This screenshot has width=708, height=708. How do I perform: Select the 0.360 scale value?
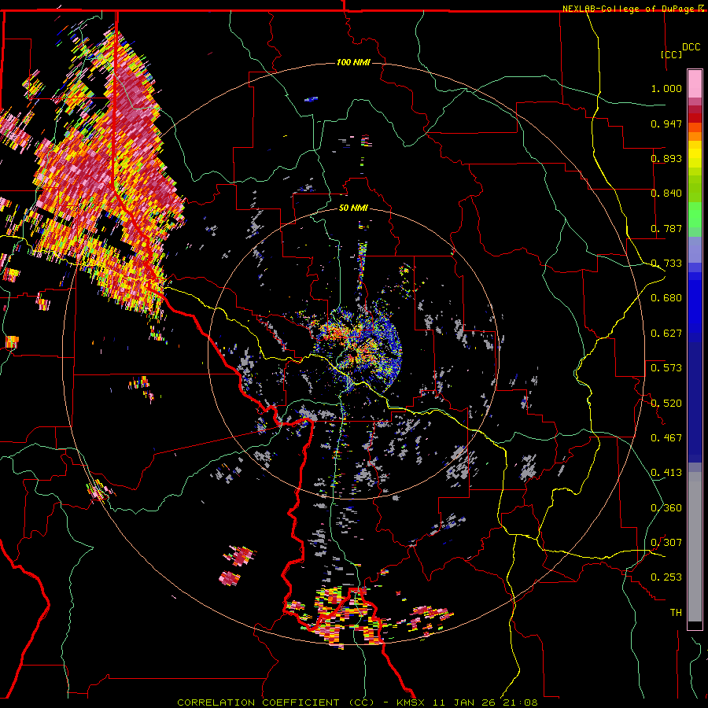[x=666, y=508]
